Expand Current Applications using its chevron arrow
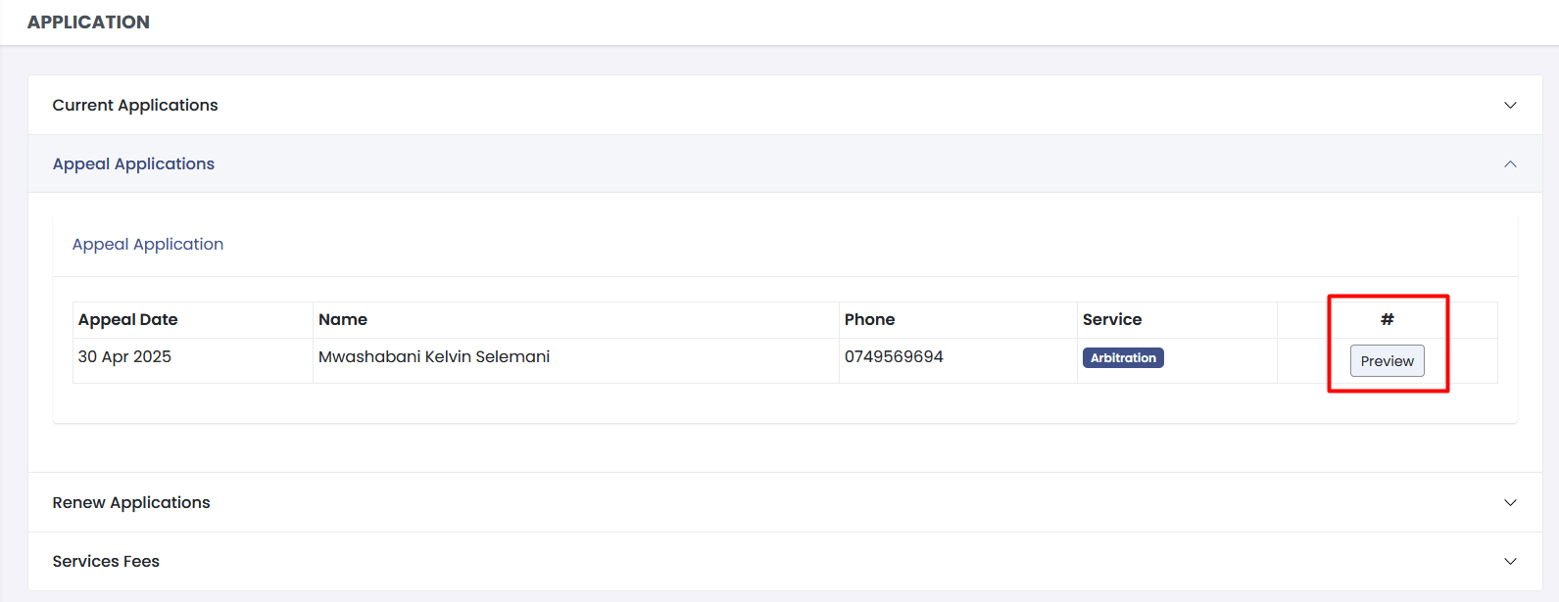 [1510, 106]
